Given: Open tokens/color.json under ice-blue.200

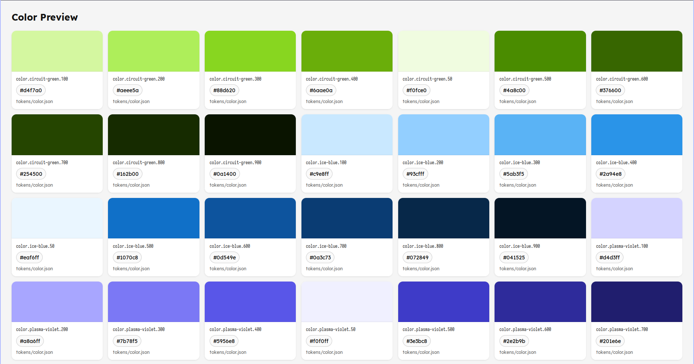Looking at the screenshot, I should click(x=421, y=185).
